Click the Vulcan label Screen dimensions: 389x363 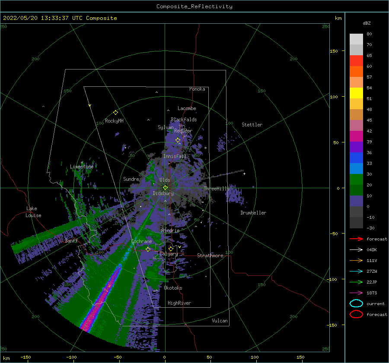[x=220, y=321]
